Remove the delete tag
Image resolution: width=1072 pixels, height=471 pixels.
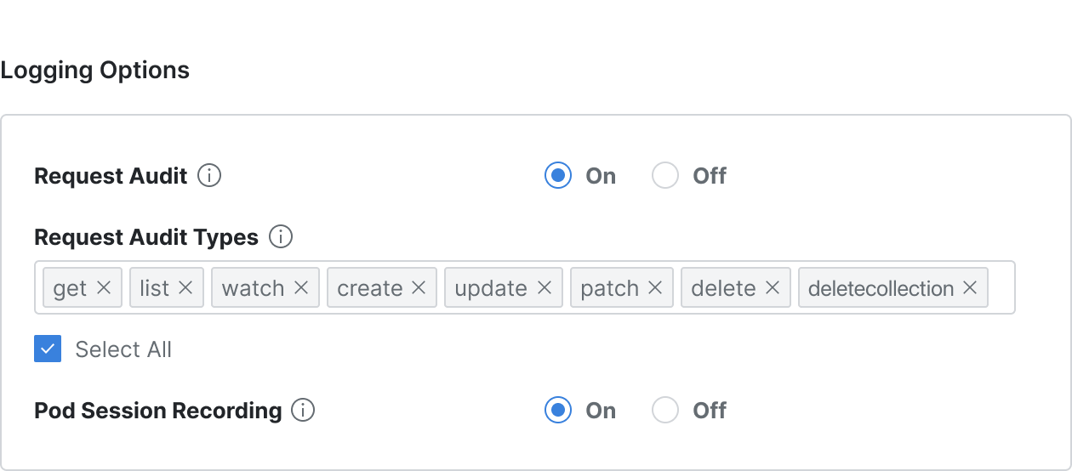click(x=773, y=288)
